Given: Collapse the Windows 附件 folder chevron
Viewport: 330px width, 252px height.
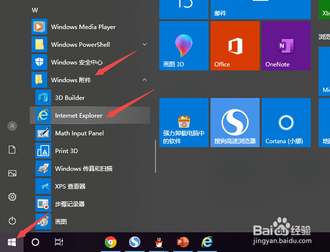Looking at the screenshot, I should (x=145, y=80).
